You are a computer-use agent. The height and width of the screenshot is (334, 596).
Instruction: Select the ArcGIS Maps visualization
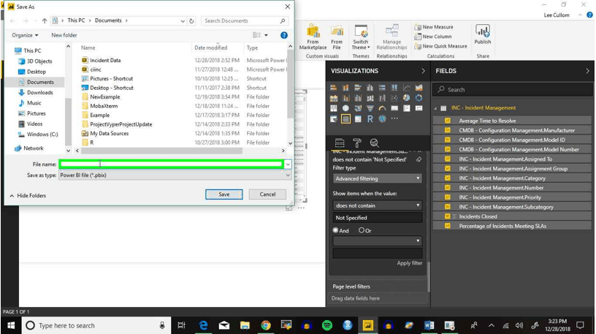[382, 119]
